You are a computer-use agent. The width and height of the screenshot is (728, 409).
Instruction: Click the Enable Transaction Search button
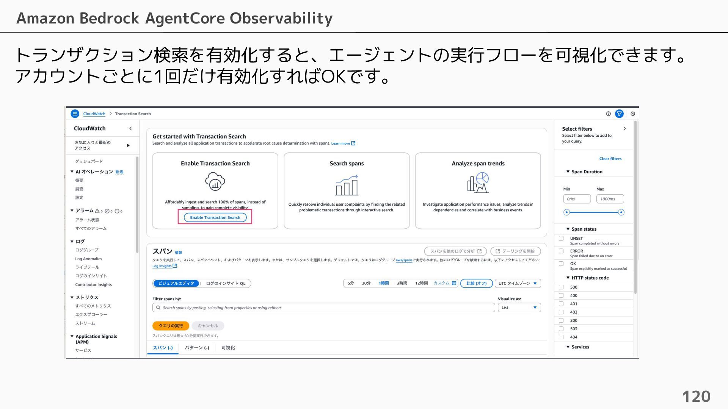pos(215,217)
